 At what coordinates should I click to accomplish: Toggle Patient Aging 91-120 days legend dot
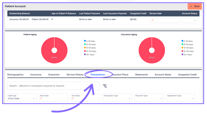click(x=85, y=51)
